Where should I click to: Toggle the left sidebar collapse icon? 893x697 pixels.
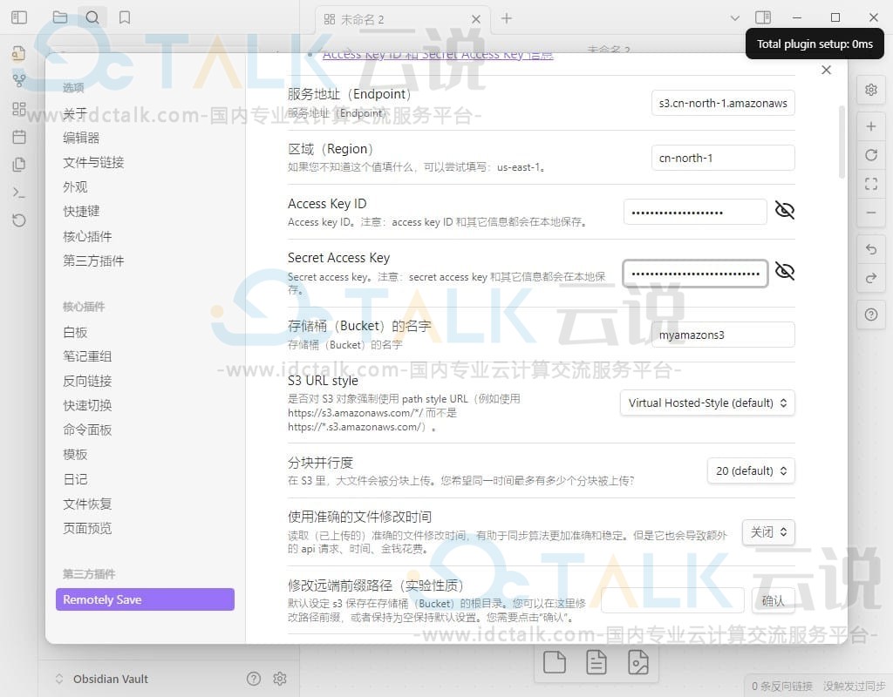point(19,17)
